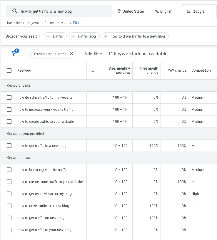Click the plus icon on traffic blog chip

73,36
